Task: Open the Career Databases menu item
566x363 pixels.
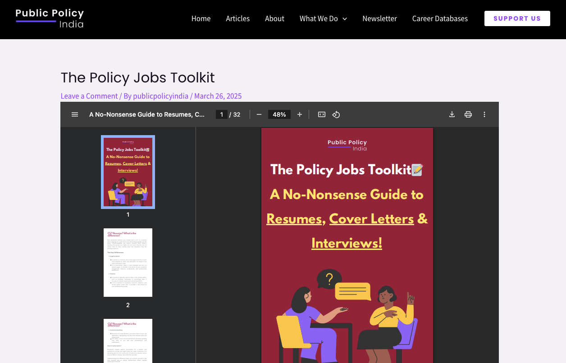Action: click(440, 18)
